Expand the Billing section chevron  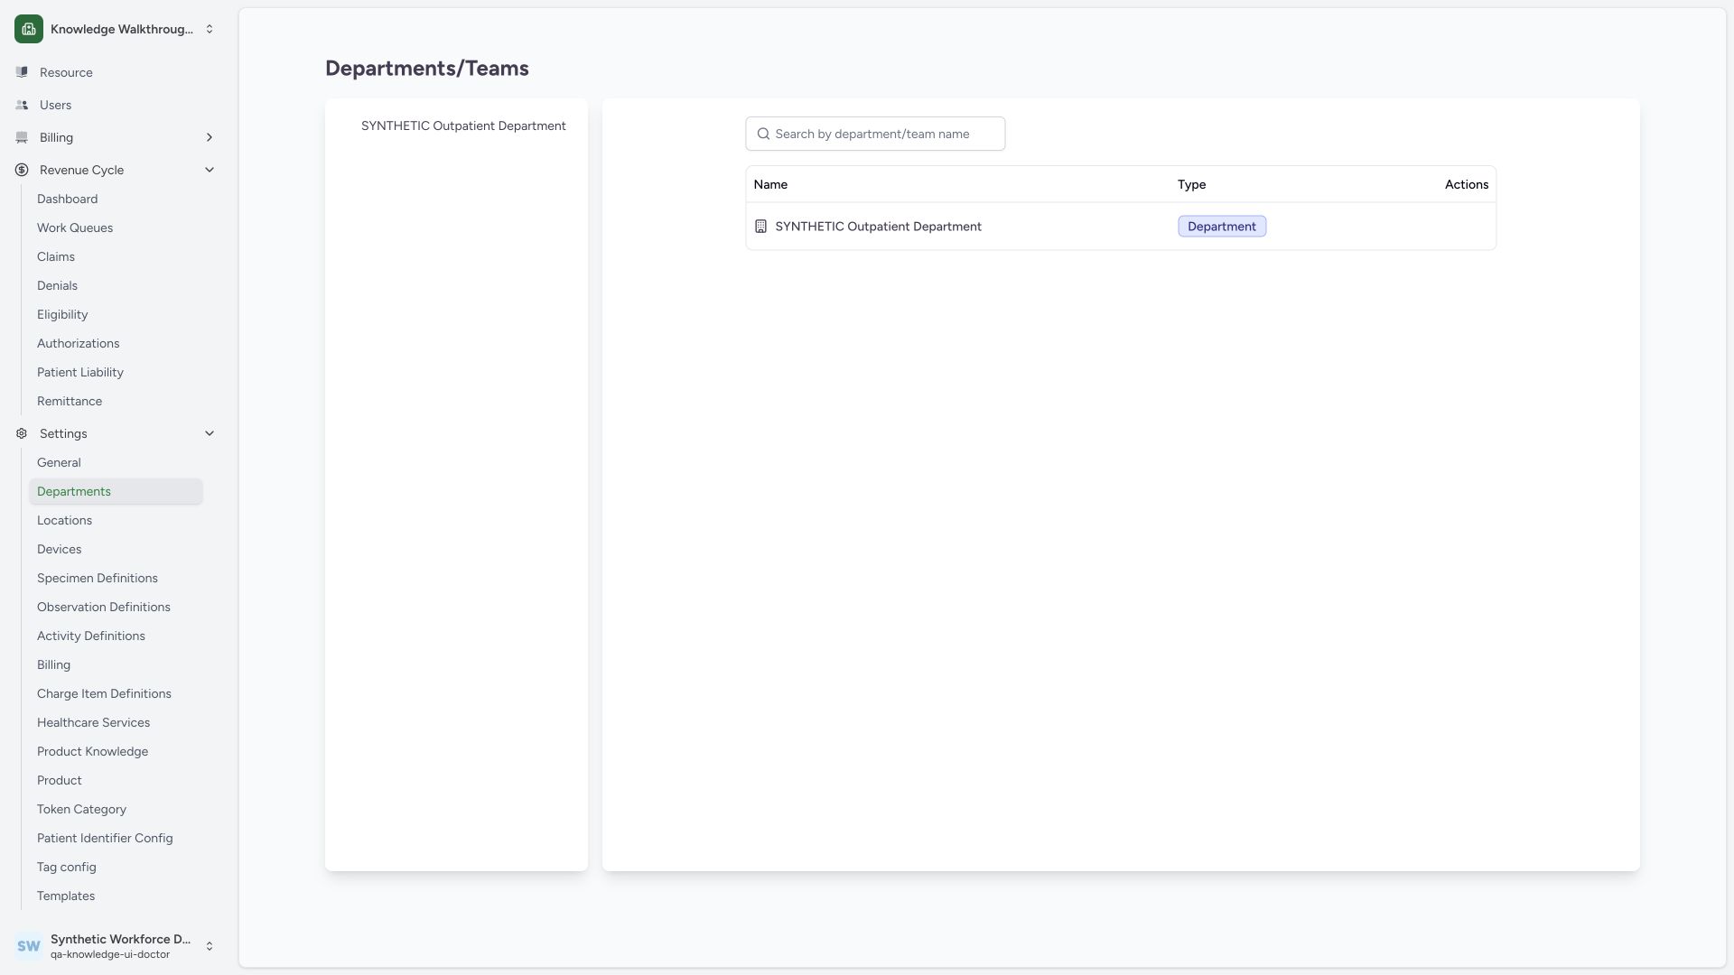tap(210, 137)
